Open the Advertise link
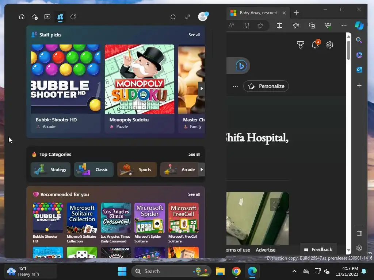 [x=266, y=250]
